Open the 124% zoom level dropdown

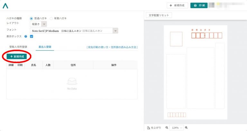pos(177,128)
